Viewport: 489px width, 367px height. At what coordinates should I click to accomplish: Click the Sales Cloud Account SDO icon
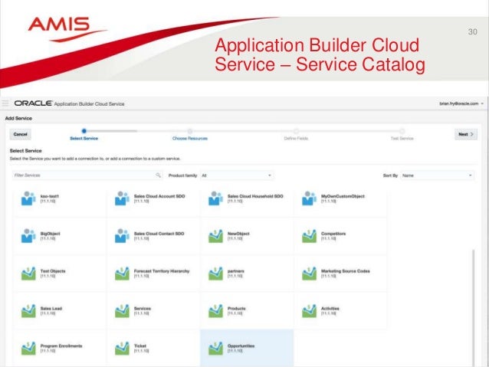(122, 198)
